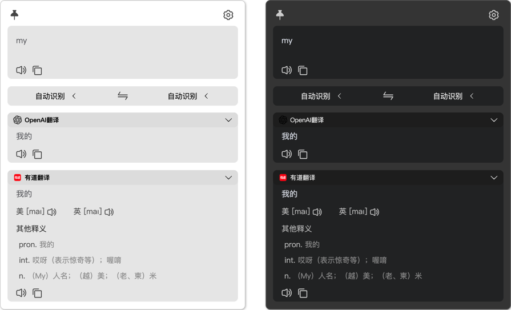Click the Youdao logo in light window

pos(18,178)
